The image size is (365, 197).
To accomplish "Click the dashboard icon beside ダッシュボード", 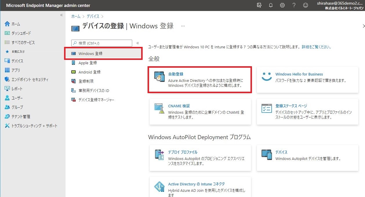I will coord(7,33).
